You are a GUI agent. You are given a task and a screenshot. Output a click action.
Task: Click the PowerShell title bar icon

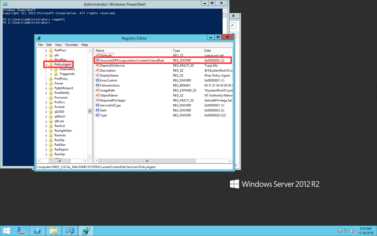coord(5,4)
